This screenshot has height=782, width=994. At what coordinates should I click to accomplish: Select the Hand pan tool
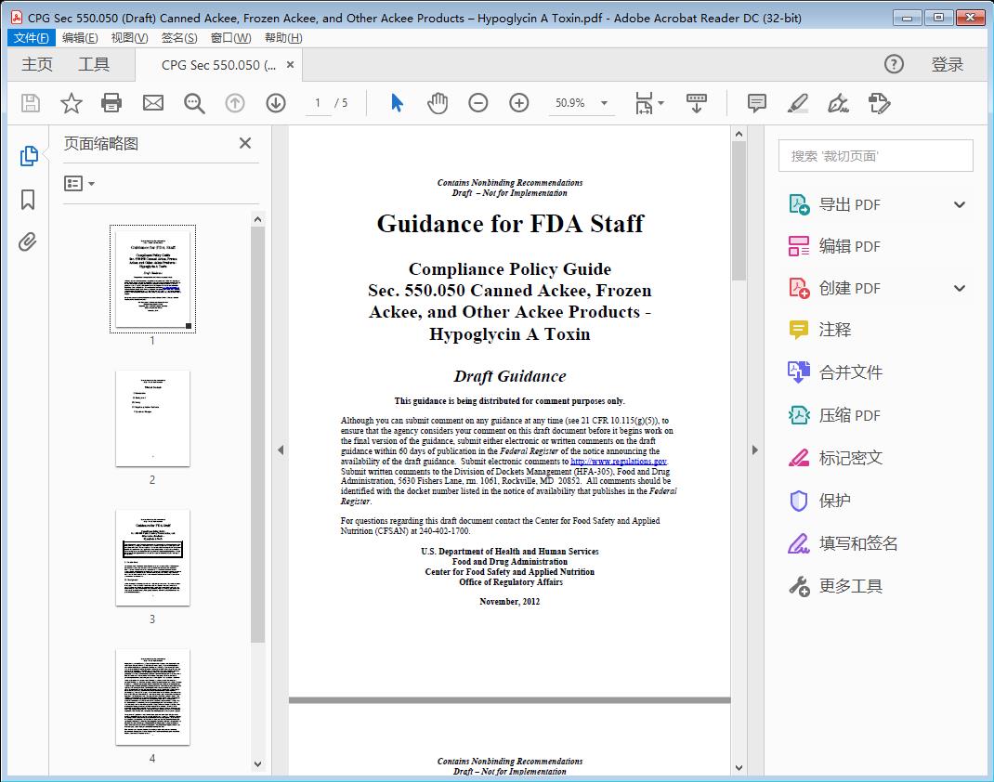click(x=438, y=103)
